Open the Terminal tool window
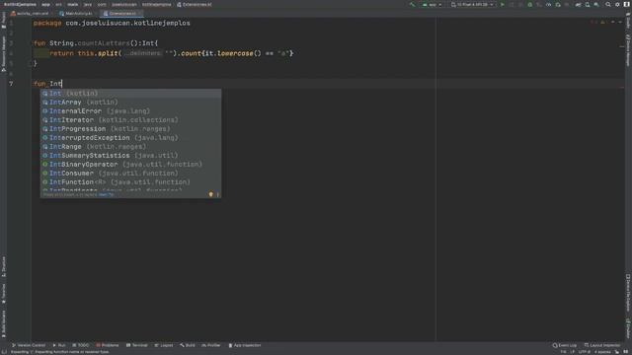The height and width of the screenshot is (355, 632). tap(137, 345)
